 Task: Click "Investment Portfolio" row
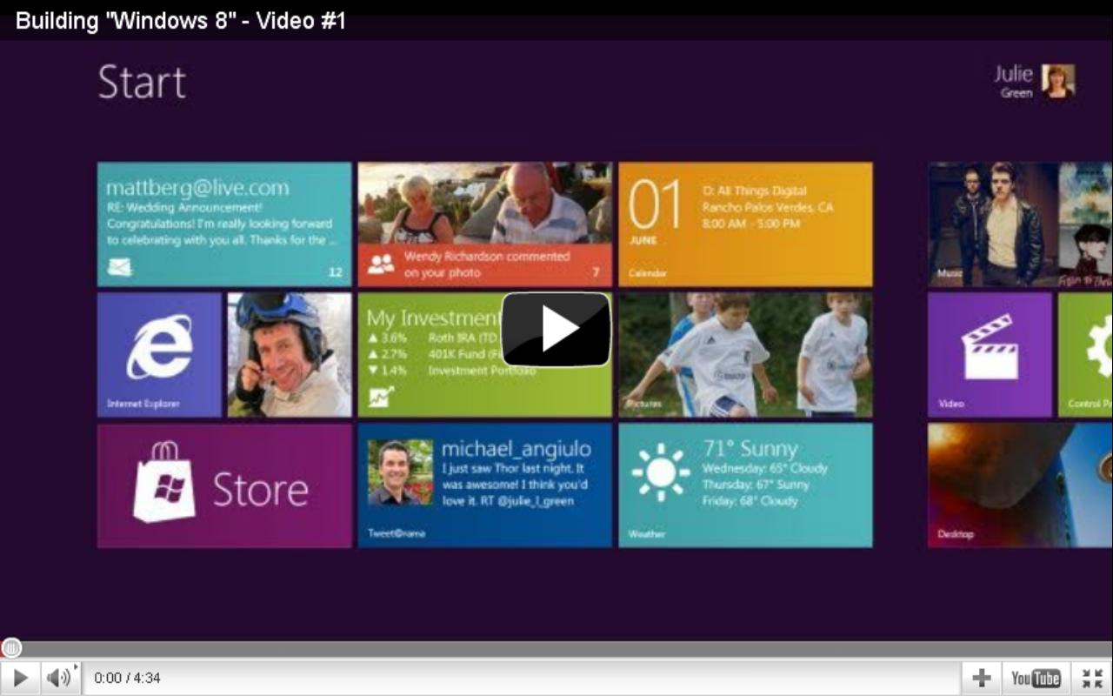click(482, 371)
